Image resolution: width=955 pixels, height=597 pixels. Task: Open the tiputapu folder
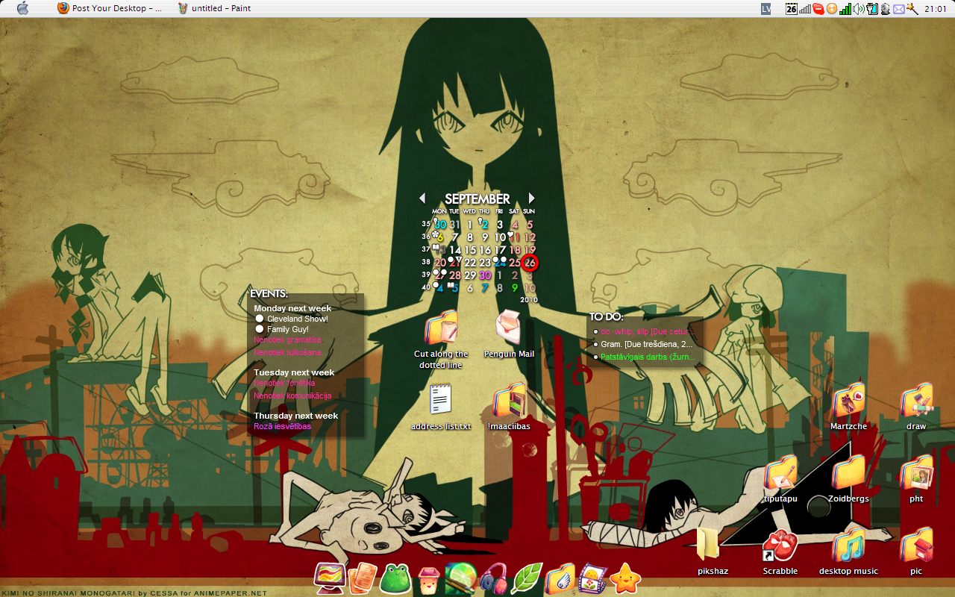click(x=780, y=479)
